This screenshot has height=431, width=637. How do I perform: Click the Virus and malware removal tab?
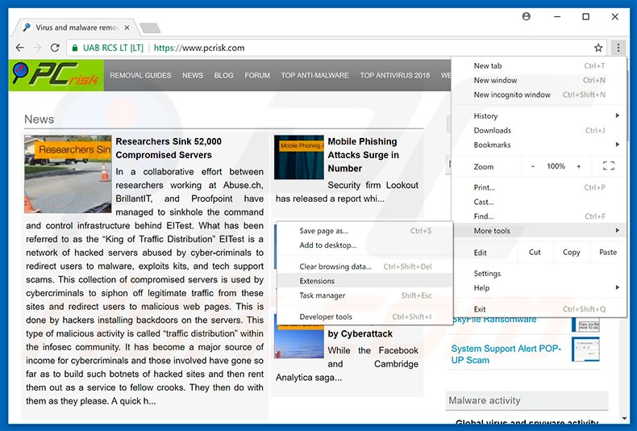[x=76, y=27]
